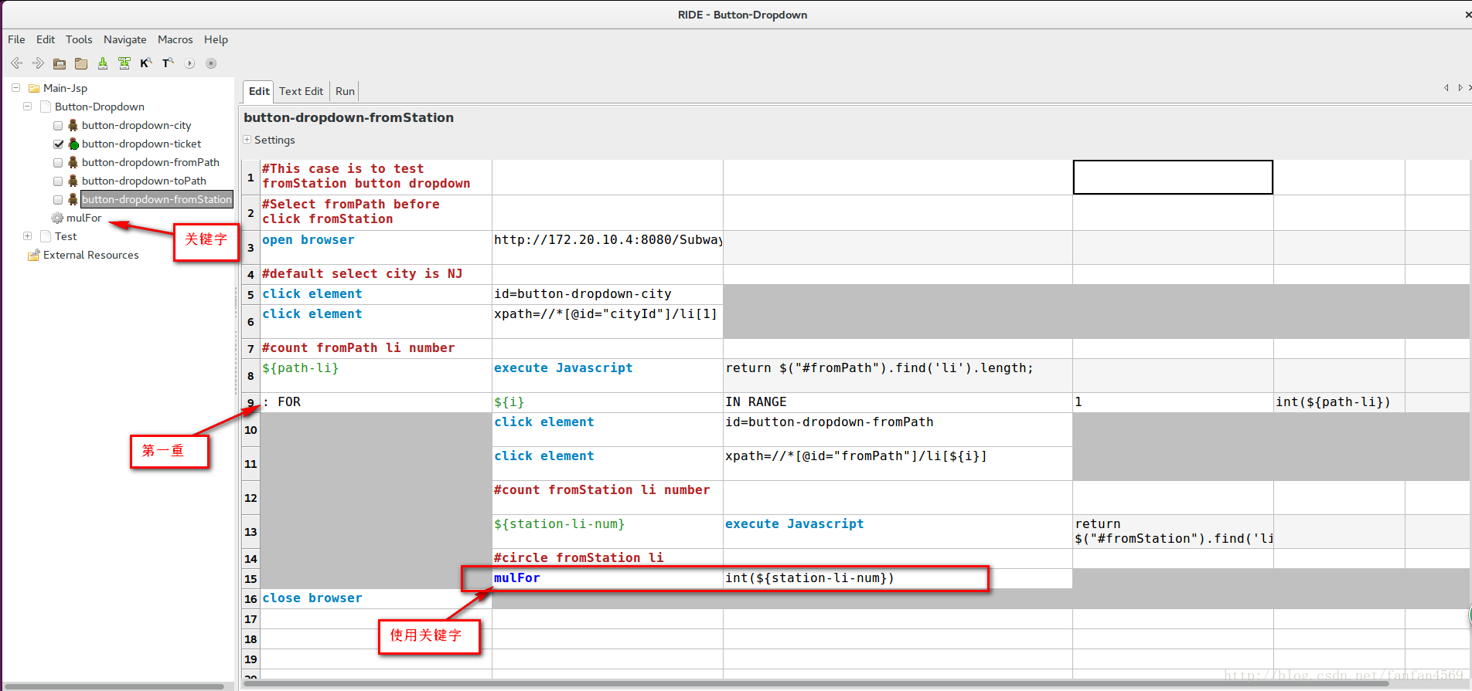This screenshot has height=691, width=1472.
Task: Open the Edit menu
Action: 46,39
